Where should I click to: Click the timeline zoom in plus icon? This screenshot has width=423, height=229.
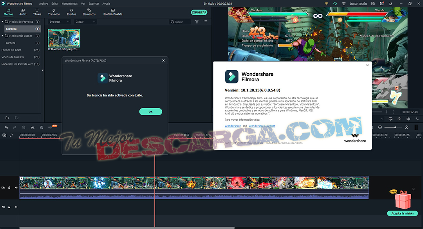pyautogui.click(x=406, y=127)
